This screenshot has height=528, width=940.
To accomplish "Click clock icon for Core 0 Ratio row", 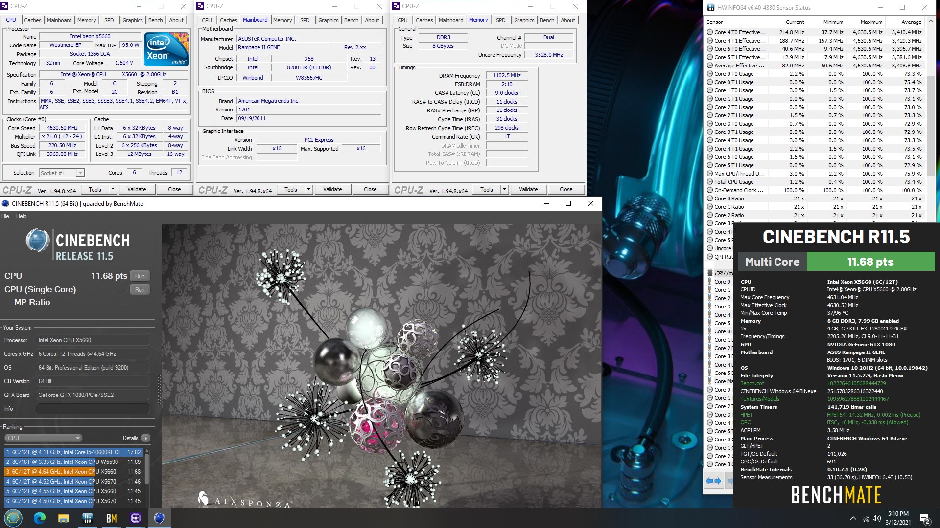I will [710, 198].
